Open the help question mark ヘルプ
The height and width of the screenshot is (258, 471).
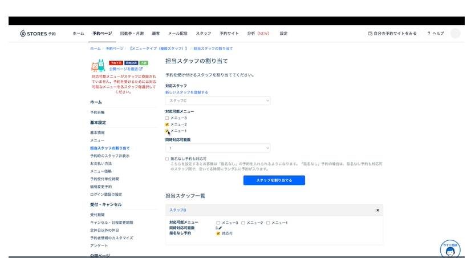click(436, 33)
